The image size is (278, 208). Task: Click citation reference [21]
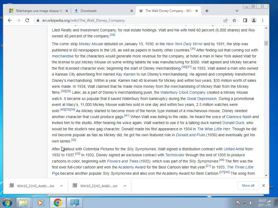coord(208,166)
